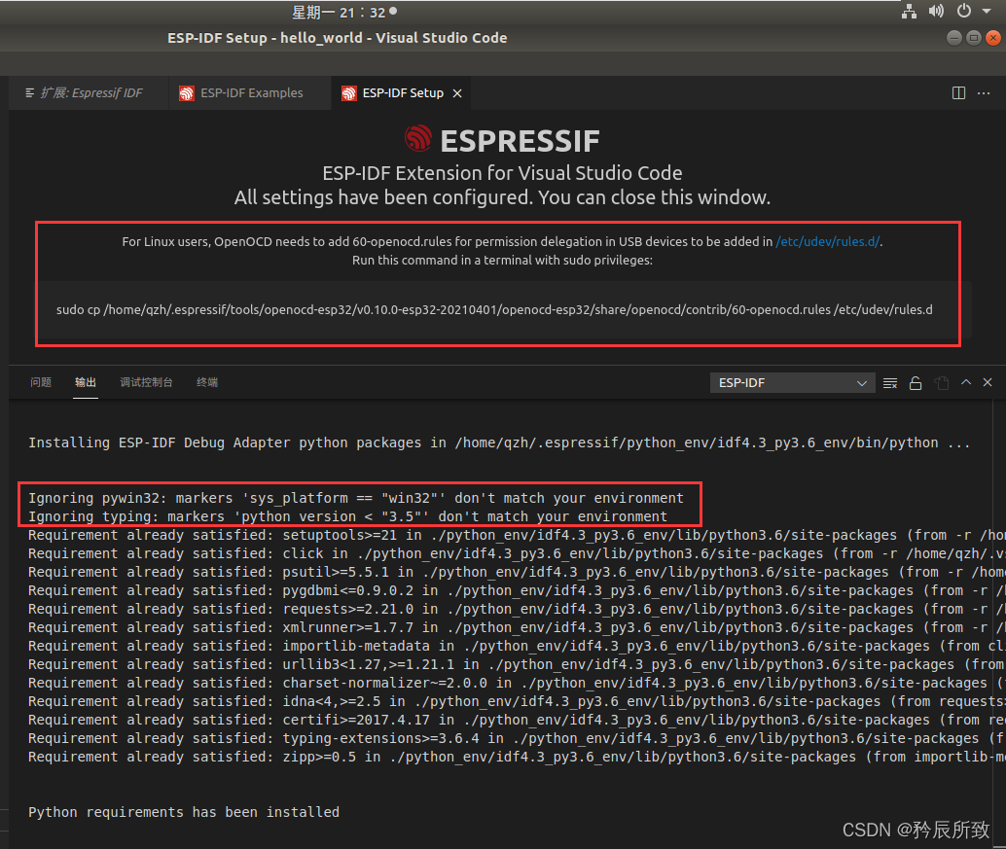Click 'Installing ESP-IDF Debug Adapter' output line
Screen dimensions: 1006x849
[498, 443]
